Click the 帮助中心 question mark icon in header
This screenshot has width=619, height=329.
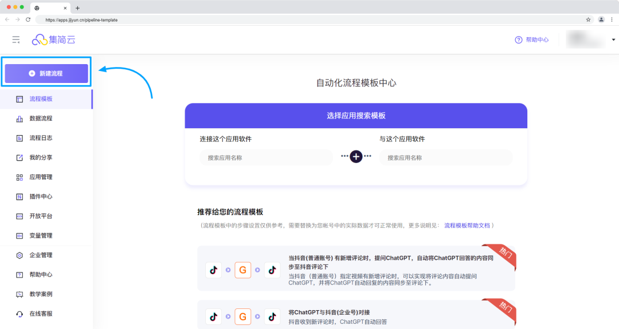click(519, 39)
